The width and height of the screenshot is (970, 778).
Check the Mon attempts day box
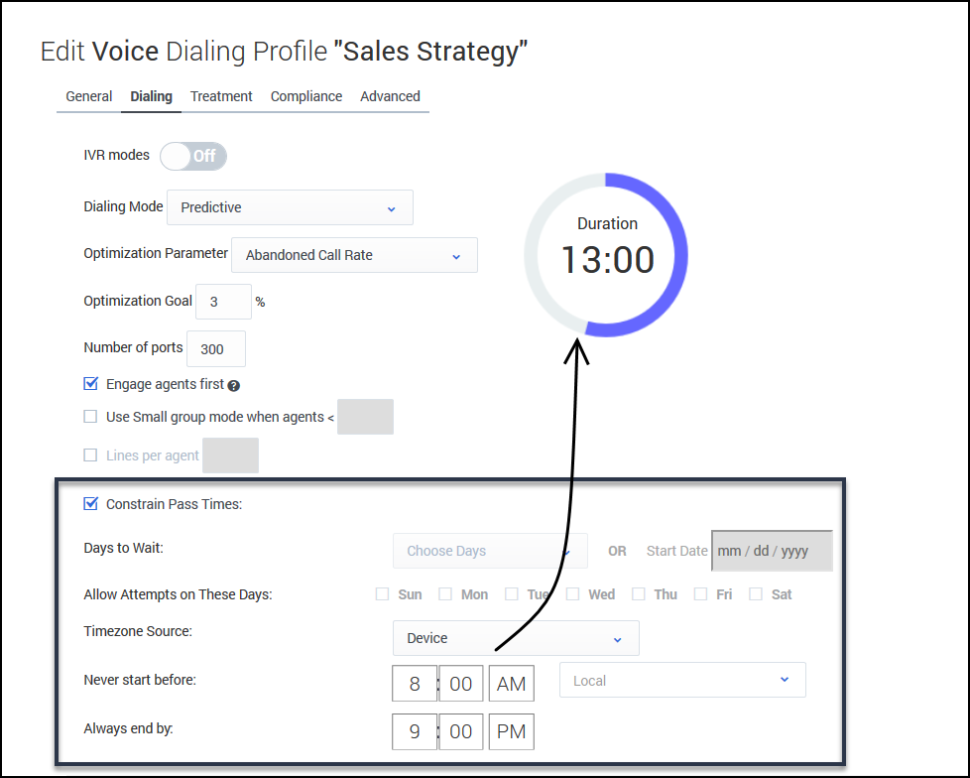(443, 594)
